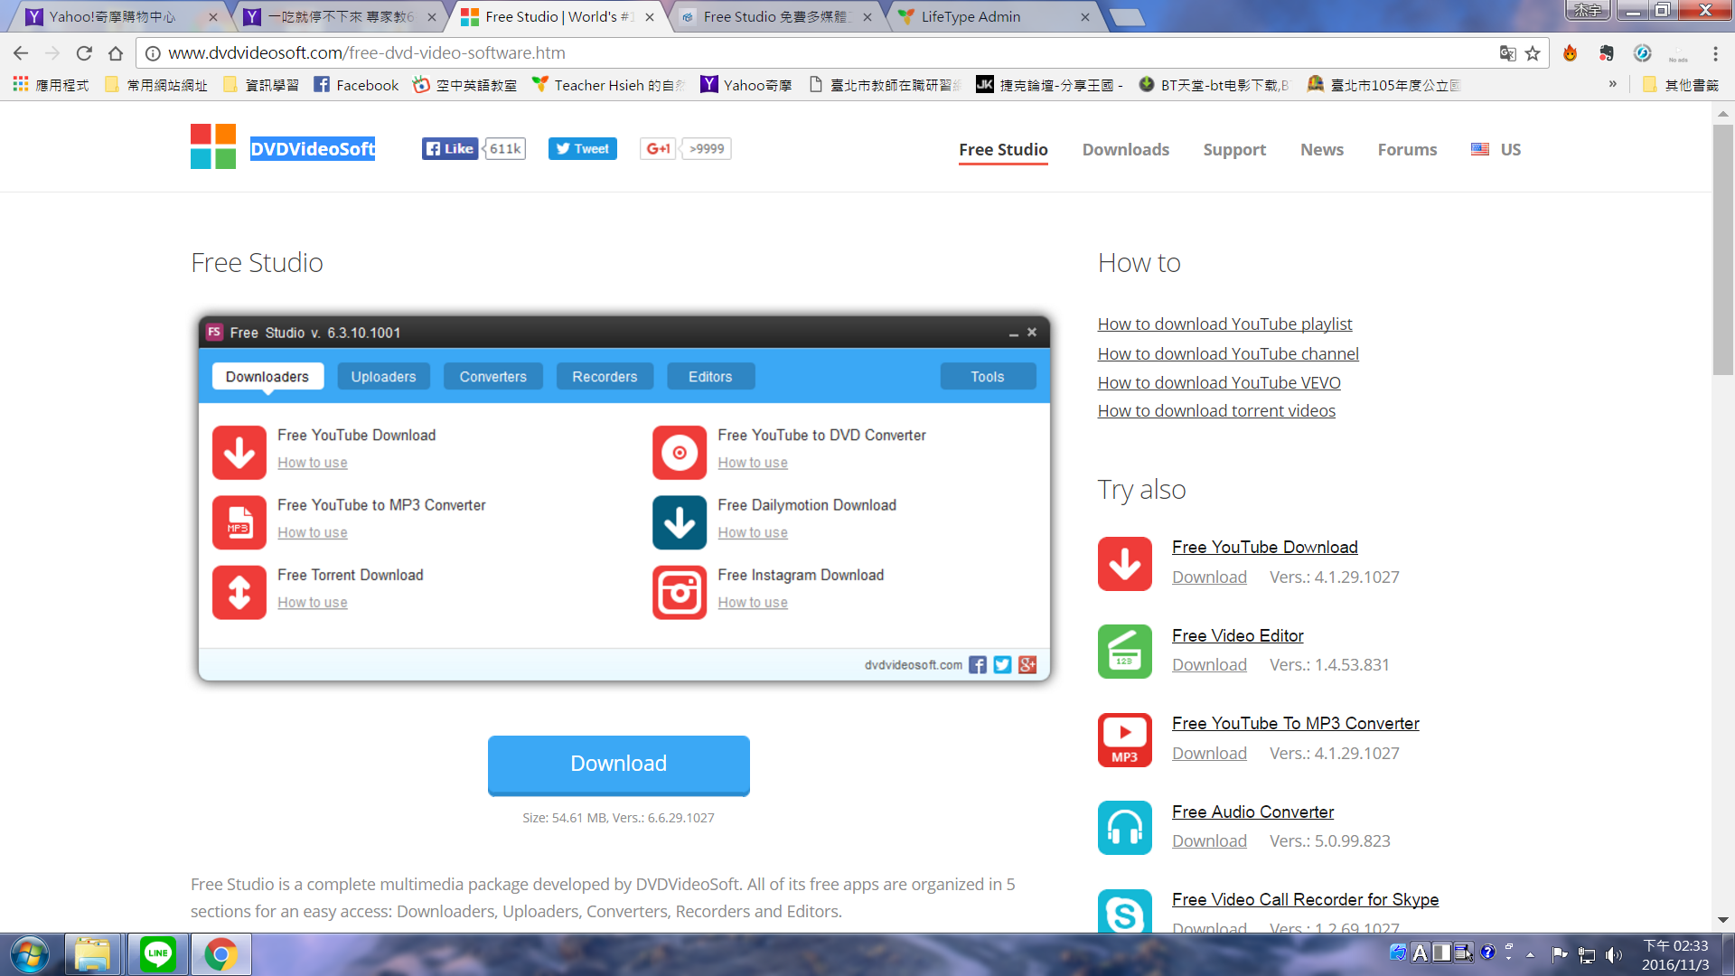Open How to download YouTube playlist link
The width and height of the screenshot is (1735, 976).
coord(1224,324)
